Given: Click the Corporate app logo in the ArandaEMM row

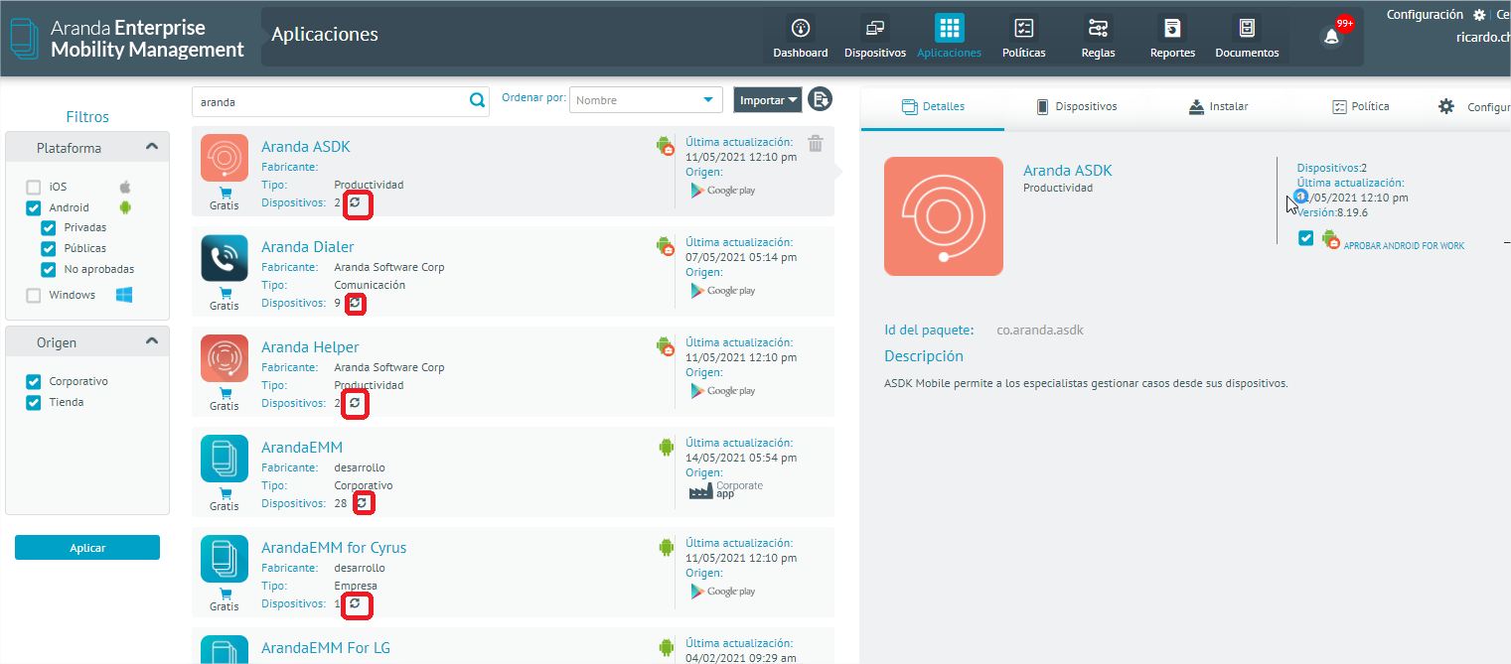Looking at the screenshot, I should tap(726, 490).
